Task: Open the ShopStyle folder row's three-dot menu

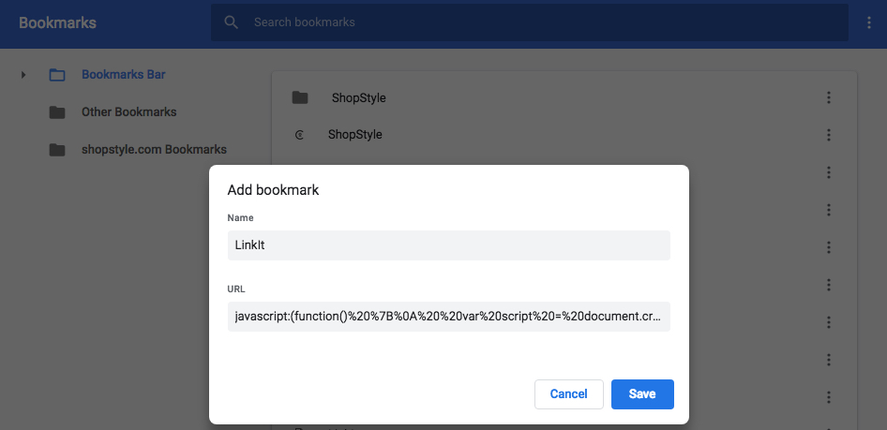Action: tap(829, 97)
